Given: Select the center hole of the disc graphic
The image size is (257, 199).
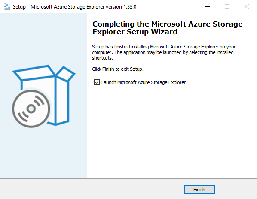Looking at the screenshot, I should tap(31, 109).
